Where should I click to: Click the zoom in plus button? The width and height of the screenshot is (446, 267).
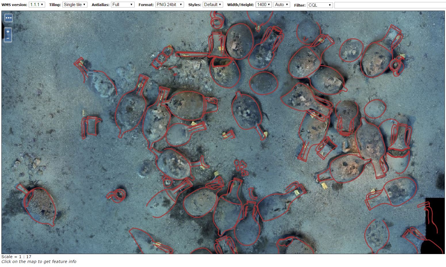coord(8,32)
